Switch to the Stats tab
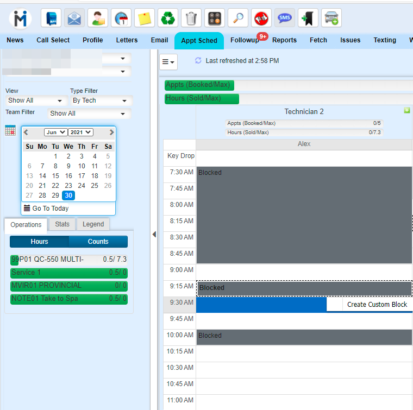The image size is (413, 410). (x=62, y=224)
